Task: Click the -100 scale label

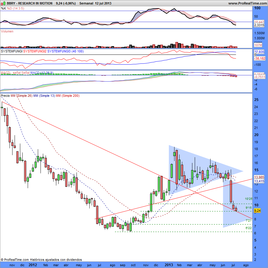Action: (x=257, y=65)
